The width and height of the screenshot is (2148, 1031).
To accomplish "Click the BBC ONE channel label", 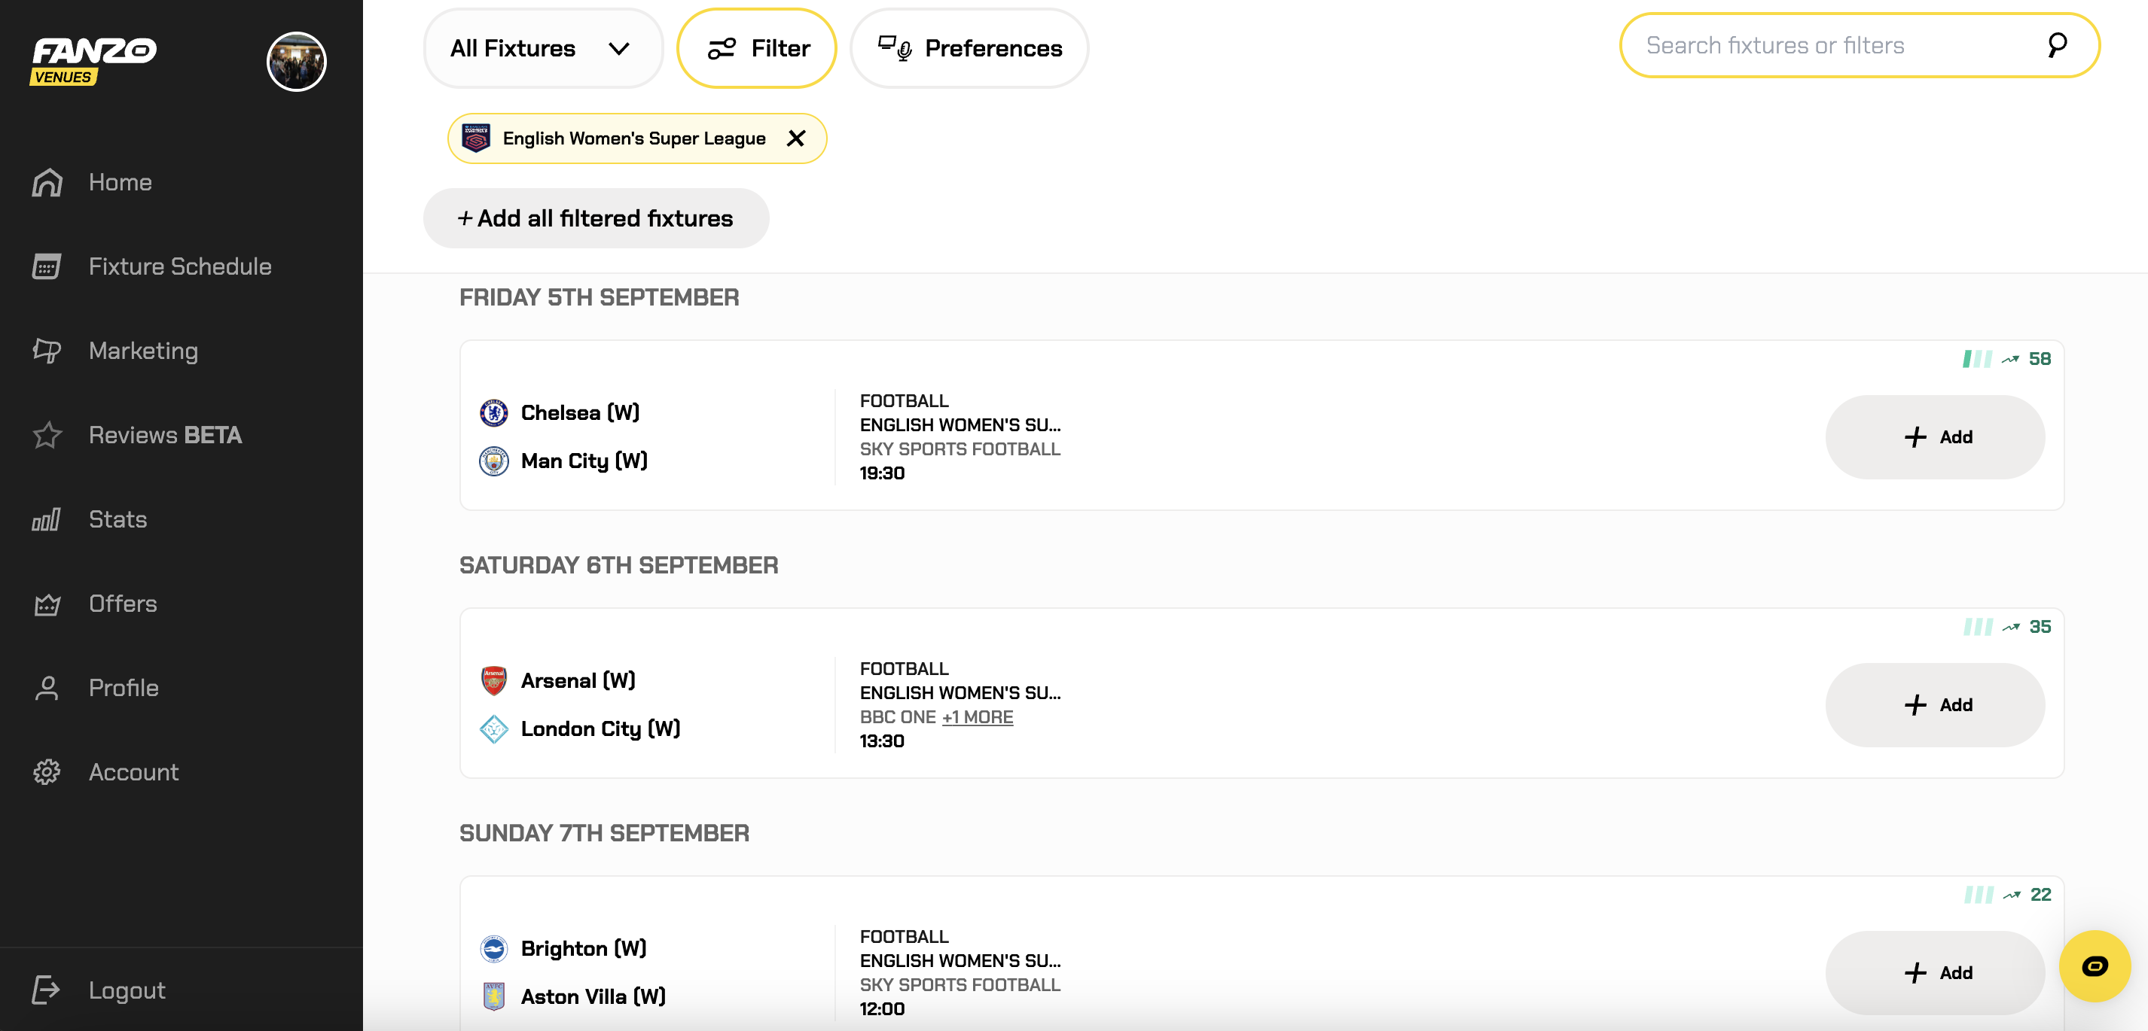I will click(x=897, y=718).
